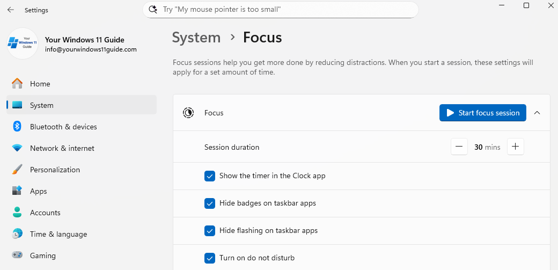This screenshot has height=270, width=558.
Task: Click the Network wifi icon
Action: tap(17, 148)
